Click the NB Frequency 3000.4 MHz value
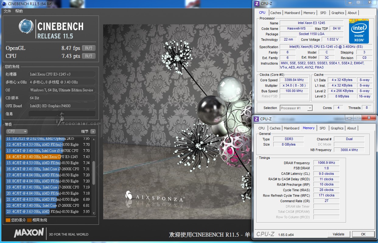 point(349,150)
